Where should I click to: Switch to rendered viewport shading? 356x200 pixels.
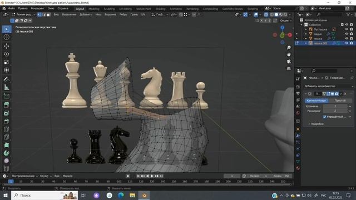coord(285,14)
